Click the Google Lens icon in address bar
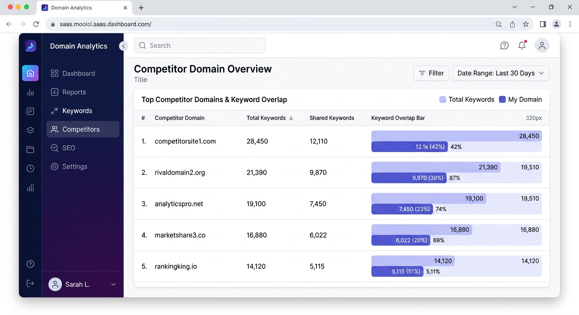 (x=499, y=24)
